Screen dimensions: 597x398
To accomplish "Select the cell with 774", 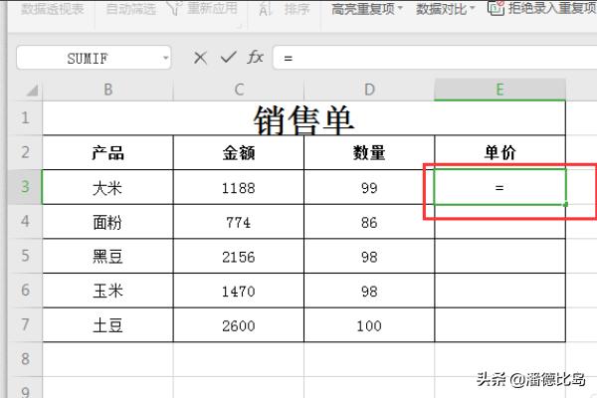I will pyautogui.click(x=239, y=222).
